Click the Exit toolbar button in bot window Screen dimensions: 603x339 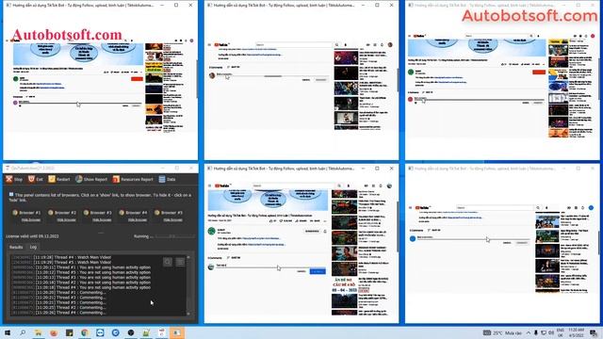[36, 179]
